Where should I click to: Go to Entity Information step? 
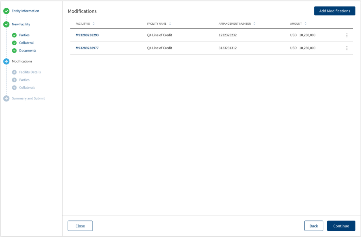click(25, 11)
